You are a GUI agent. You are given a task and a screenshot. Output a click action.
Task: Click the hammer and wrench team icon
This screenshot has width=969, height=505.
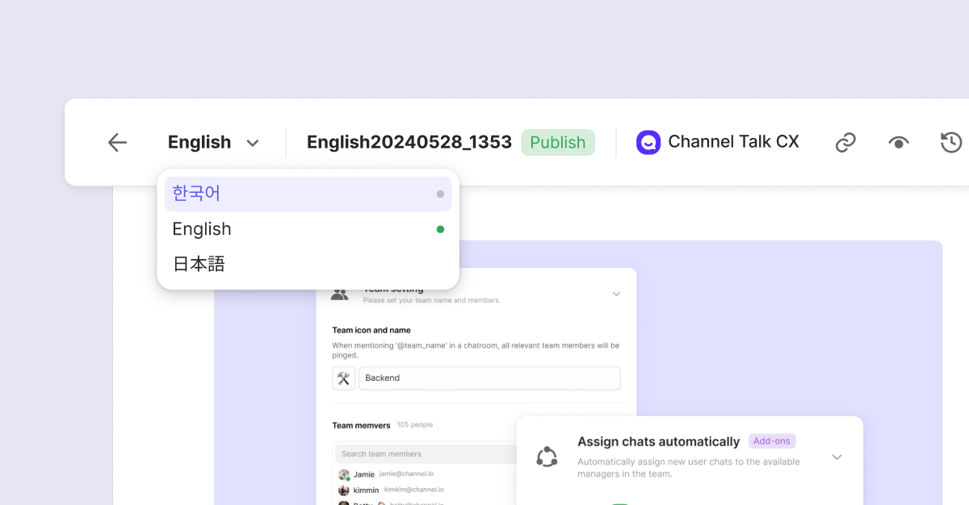click(x=343, y=378)
